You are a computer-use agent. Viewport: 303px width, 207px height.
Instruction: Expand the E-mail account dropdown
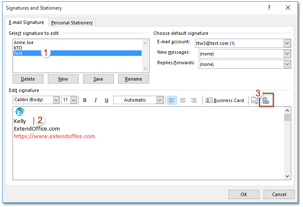[x=287, y=43]
